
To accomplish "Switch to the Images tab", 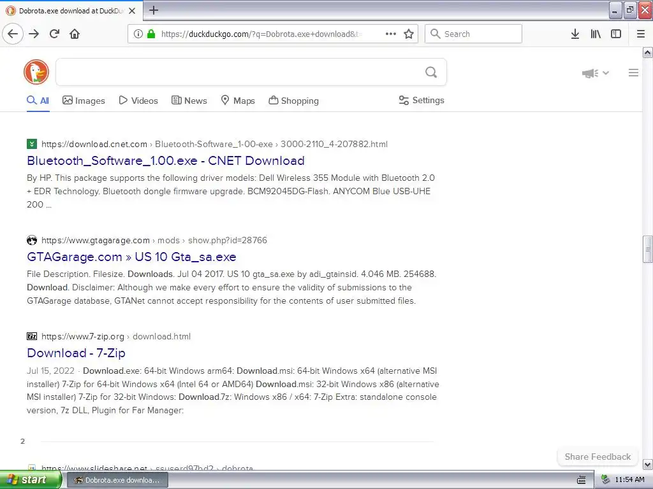I will tap(84, 101).
